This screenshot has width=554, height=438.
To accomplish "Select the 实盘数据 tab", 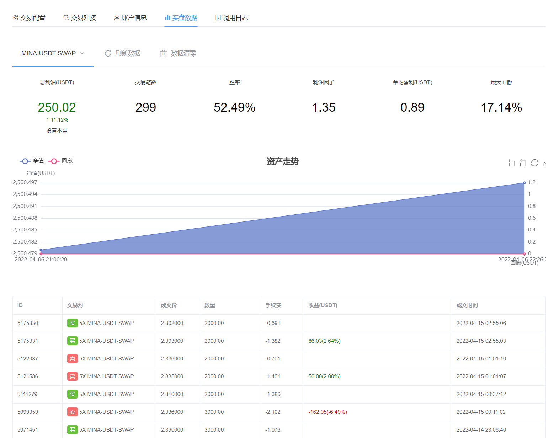I will tap(181, 17).
